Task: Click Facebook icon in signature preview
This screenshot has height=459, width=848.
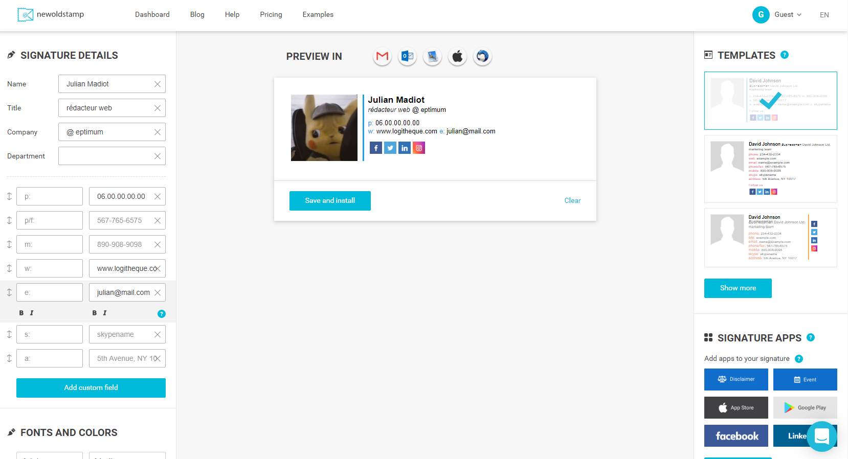Action: pyautogui.click(x=376, y=148)
